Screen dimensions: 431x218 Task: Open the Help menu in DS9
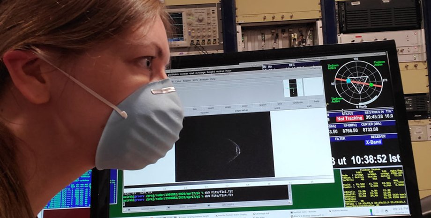click(213, 79)
